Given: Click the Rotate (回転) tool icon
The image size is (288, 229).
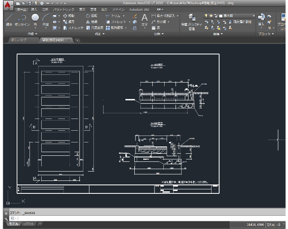Looking at the screenshot, I should (88, 16).
